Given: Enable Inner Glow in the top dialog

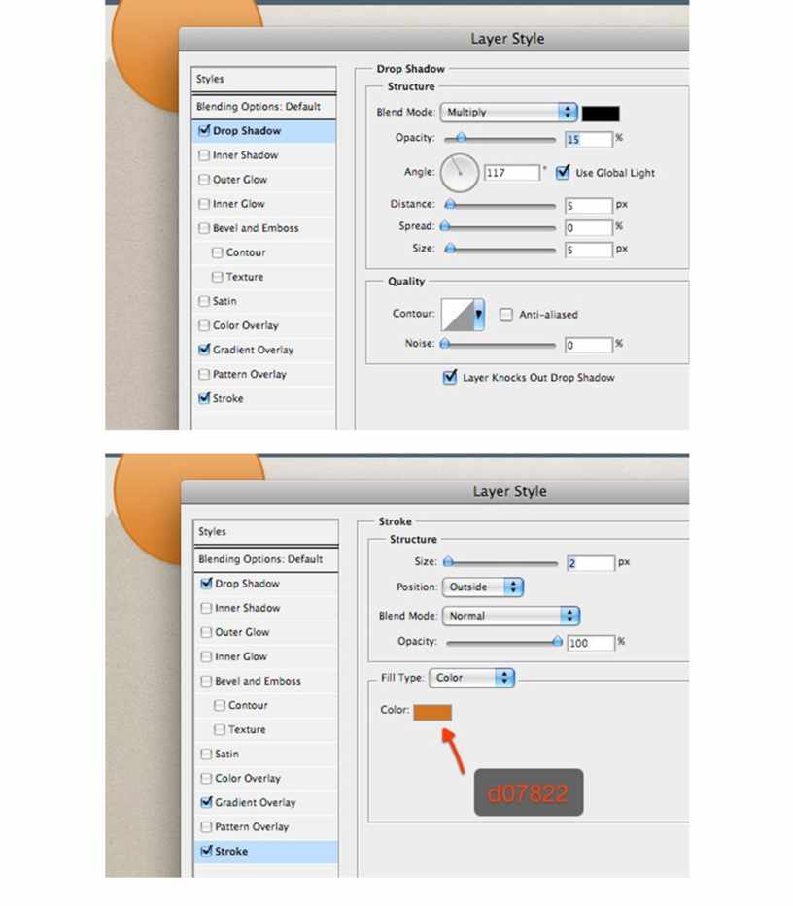Looking at the screenshot, I should (204, 203).
